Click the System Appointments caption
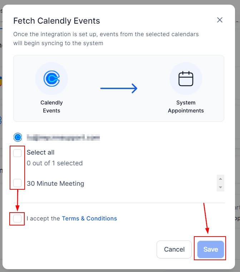This screenshot has height=272, width=240. [x=186, y=107]
